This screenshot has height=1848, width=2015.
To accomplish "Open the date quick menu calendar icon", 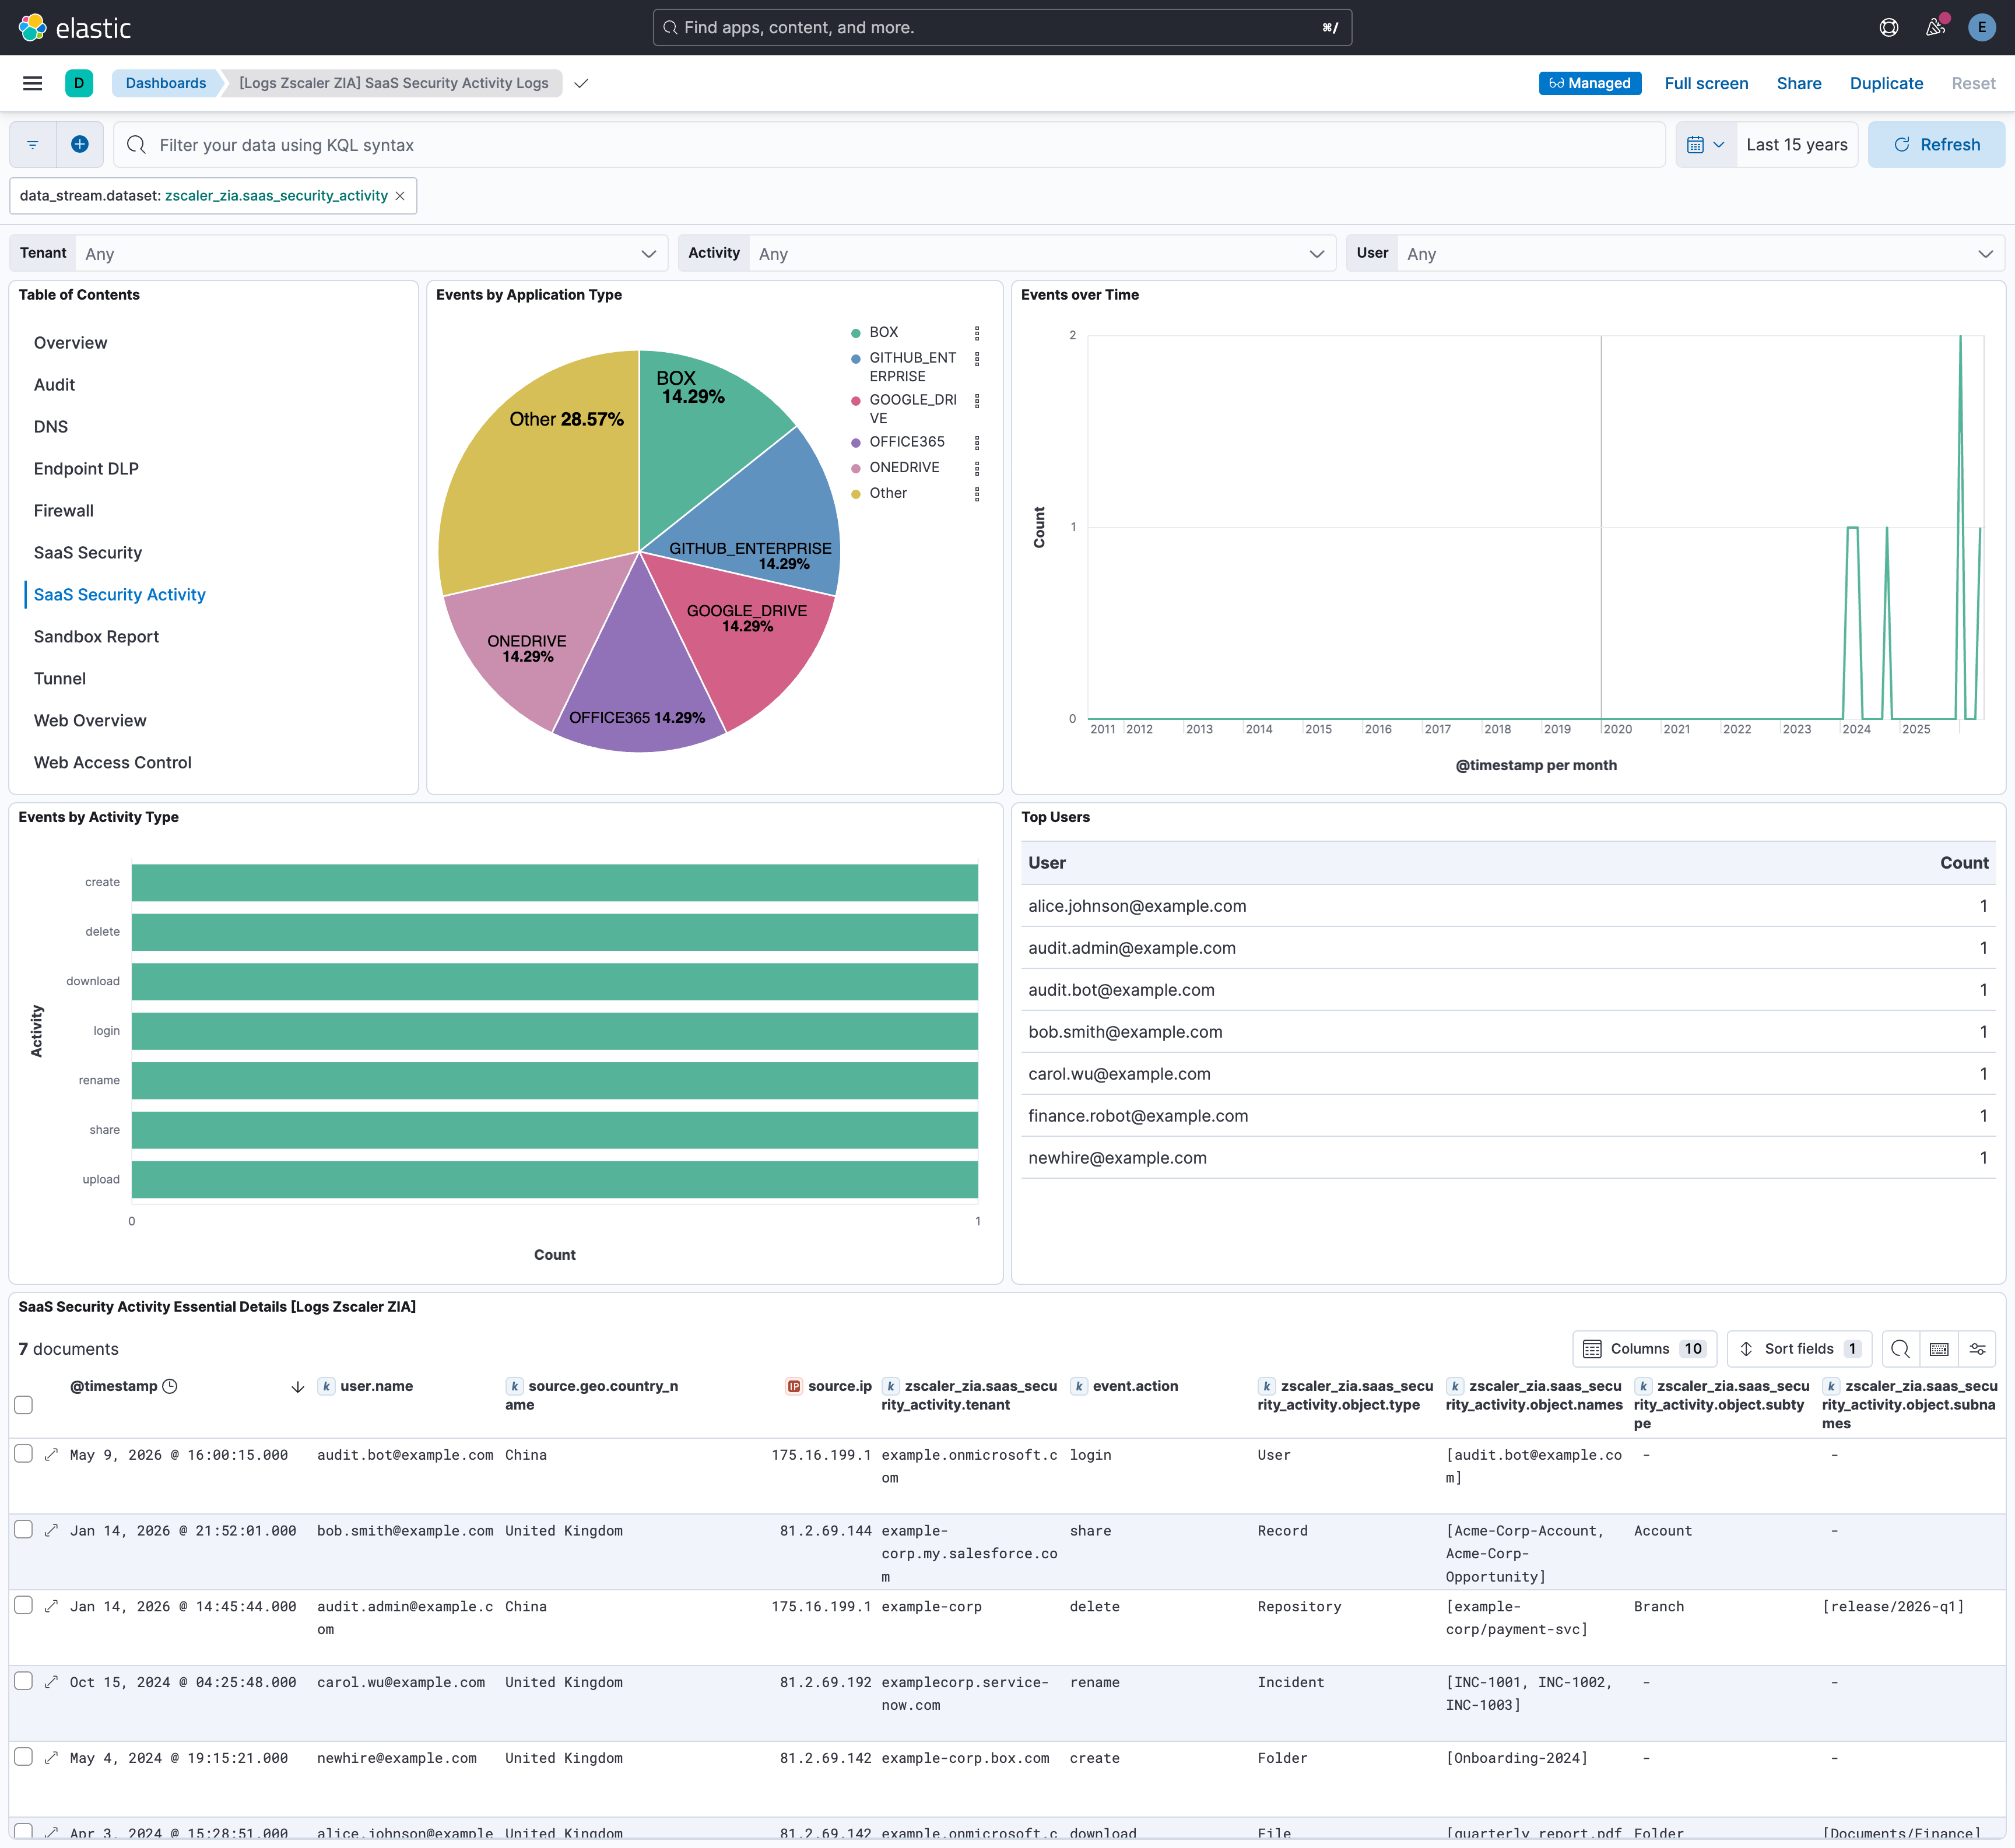I will (x=1705, y=145).
